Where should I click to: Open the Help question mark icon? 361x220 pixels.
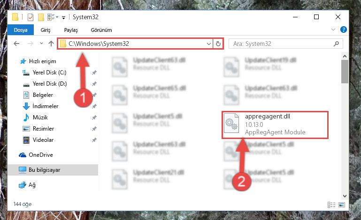(343, 29)
